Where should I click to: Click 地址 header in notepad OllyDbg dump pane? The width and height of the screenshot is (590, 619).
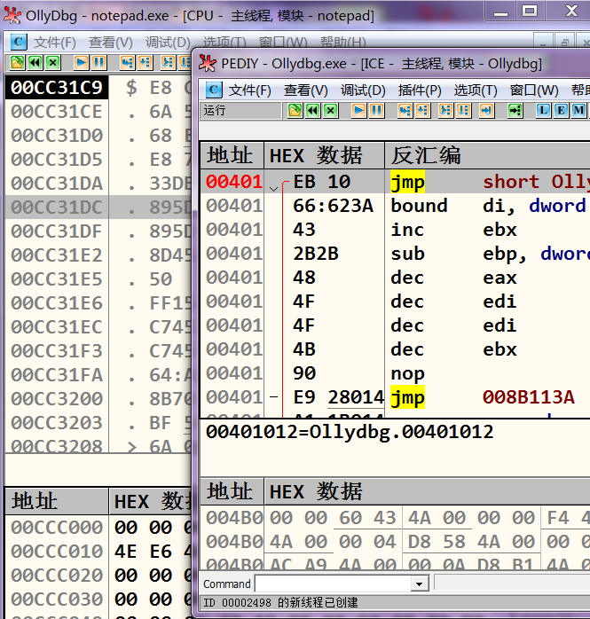tap(57, 501)
